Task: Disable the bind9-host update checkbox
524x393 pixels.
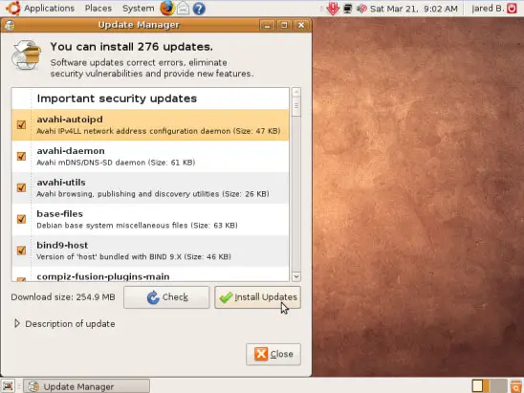Action: [x=21, y=251]
